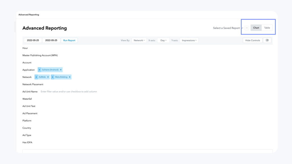
Task: Click the Ad Unit Name filter input
Action: pyautogui.click(x=69, y=92)
